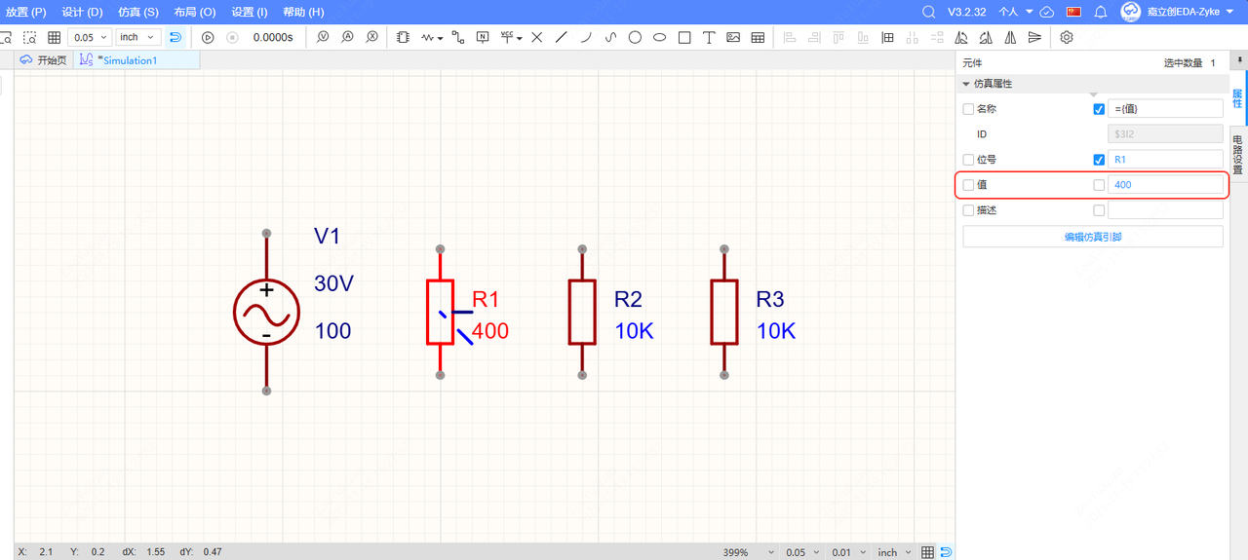This screenshot has width=1248, height=560.
Task: Open the inch unit dropdown in toolbar
Action: click(x=137, y=38)
